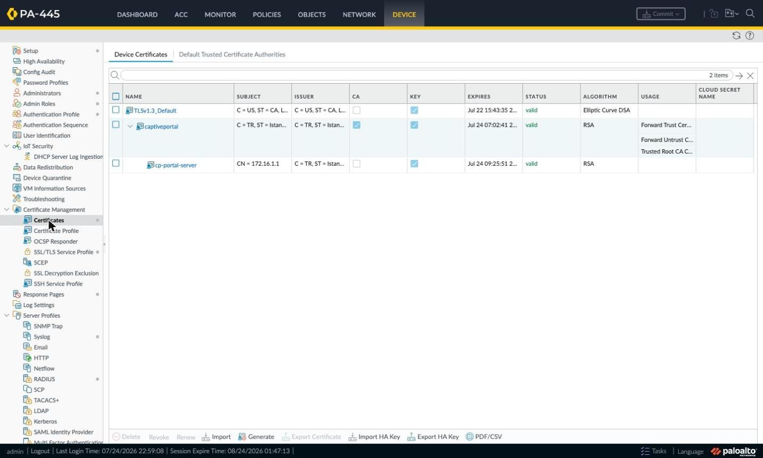Open the POLICIES tab
Image resolution: width=763 pixels, height=458 pixels.
[x=267, y=14]
